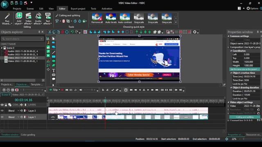This screenshot has height=147, width=262.
Task: Apply Auto levels quick style
Action: pos(111,18)
